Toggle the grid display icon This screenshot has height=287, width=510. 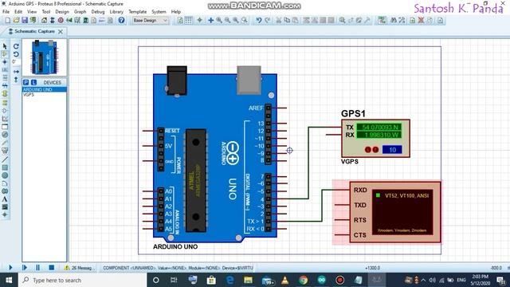(x=188, y=20)
